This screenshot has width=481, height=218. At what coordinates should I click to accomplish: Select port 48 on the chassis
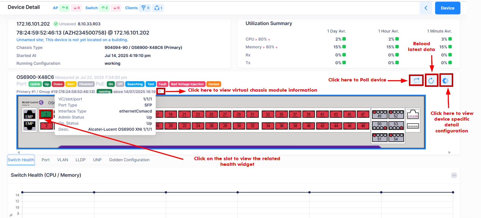[363, 126]
